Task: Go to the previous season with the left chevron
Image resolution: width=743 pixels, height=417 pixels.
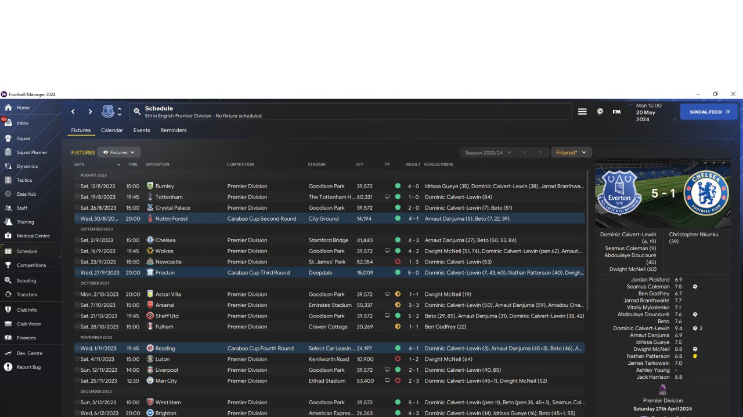Action: coord(525,152)
